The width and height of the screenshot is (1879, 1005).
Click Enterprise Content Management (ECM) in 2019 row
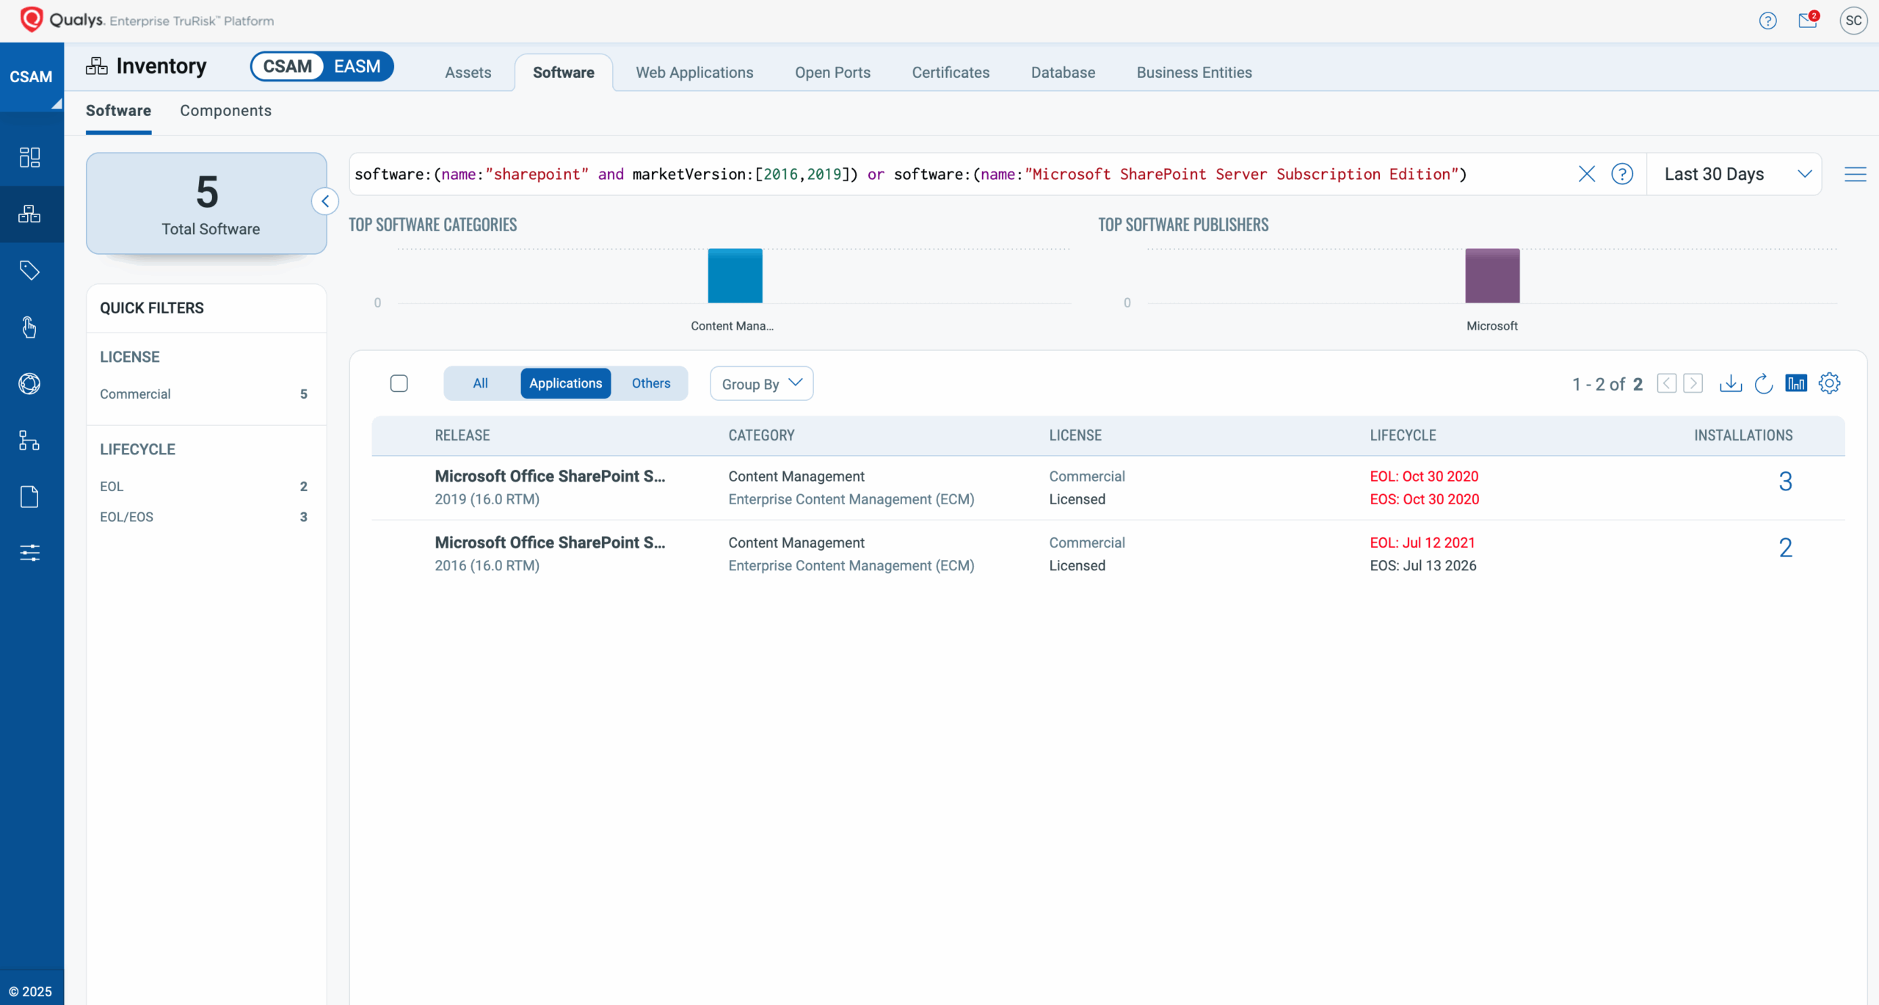click(851, 499)
